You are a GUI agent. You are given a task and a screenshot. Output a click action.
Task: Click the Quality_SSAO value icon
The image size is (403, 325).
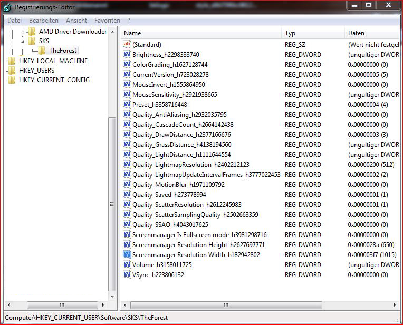pyautogui.click(x=127, y=225)
